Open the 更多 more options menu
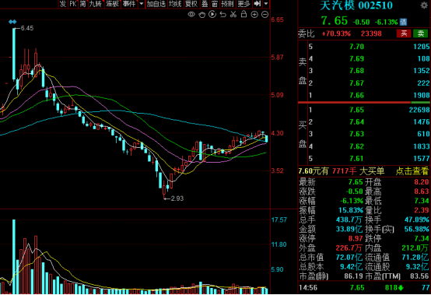 pos(244,4)
